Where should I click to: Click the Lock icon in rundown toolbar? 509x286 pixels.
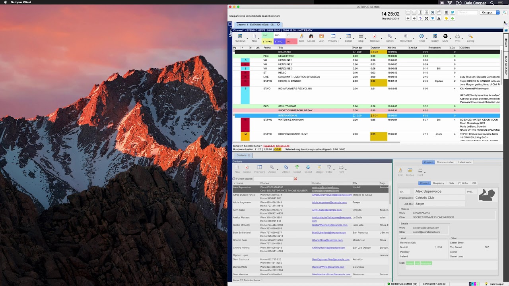click(x=321, y=37)
